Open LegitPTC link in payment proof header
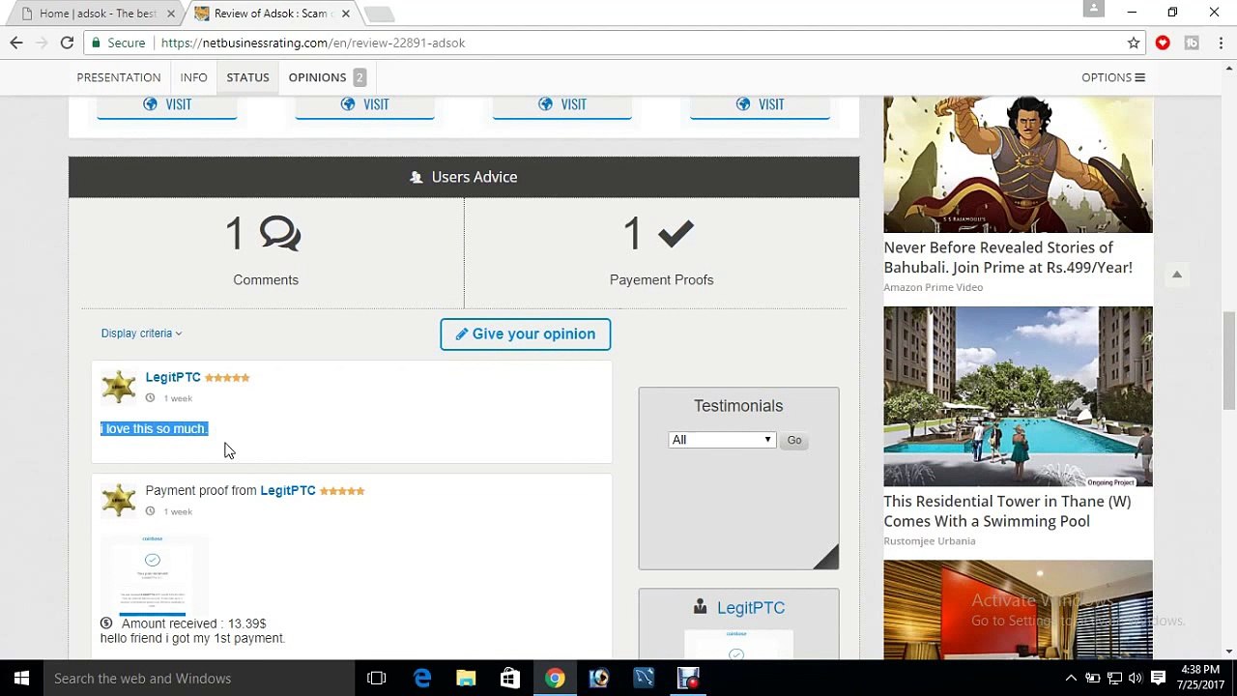Viewport: 1237px width, 696px height. point(288,490)
